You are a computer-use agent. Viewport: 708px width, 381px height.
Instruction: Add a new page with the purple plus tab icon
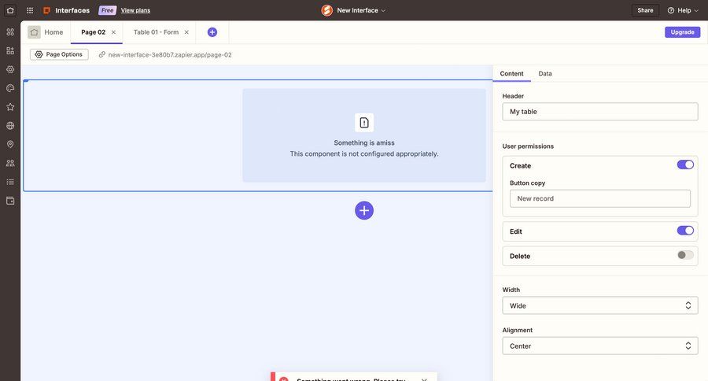click(212, 32)
